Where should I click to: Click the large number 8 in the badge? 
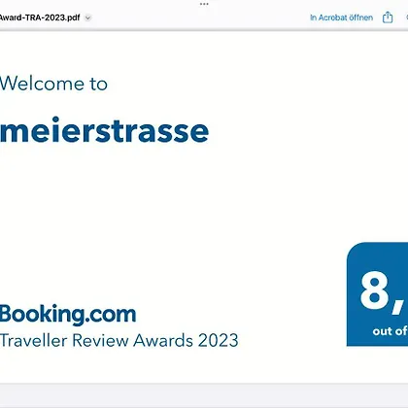(374, 290)
